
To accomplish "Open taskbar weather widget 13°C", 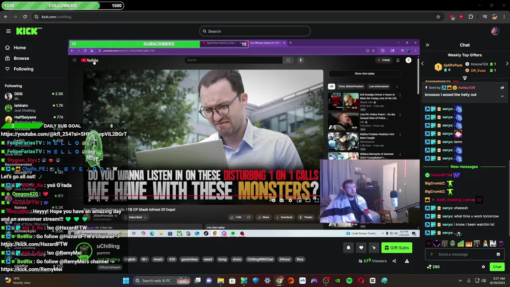I will (17, 281).
